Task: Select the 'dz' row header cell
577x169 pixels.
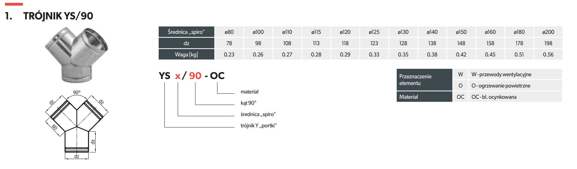Action: click(x=186, y=43)
